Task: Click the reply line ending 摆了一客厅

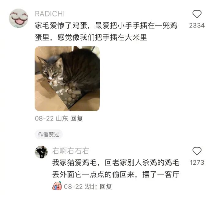Action: pyautogui.click(x=116, y=174)
